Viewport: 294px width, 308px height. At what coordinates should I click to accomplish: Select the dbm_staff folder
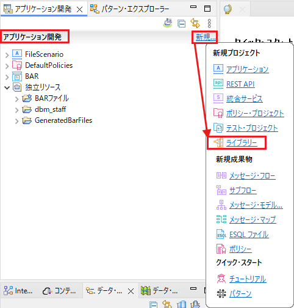click(x=50, y=109)
